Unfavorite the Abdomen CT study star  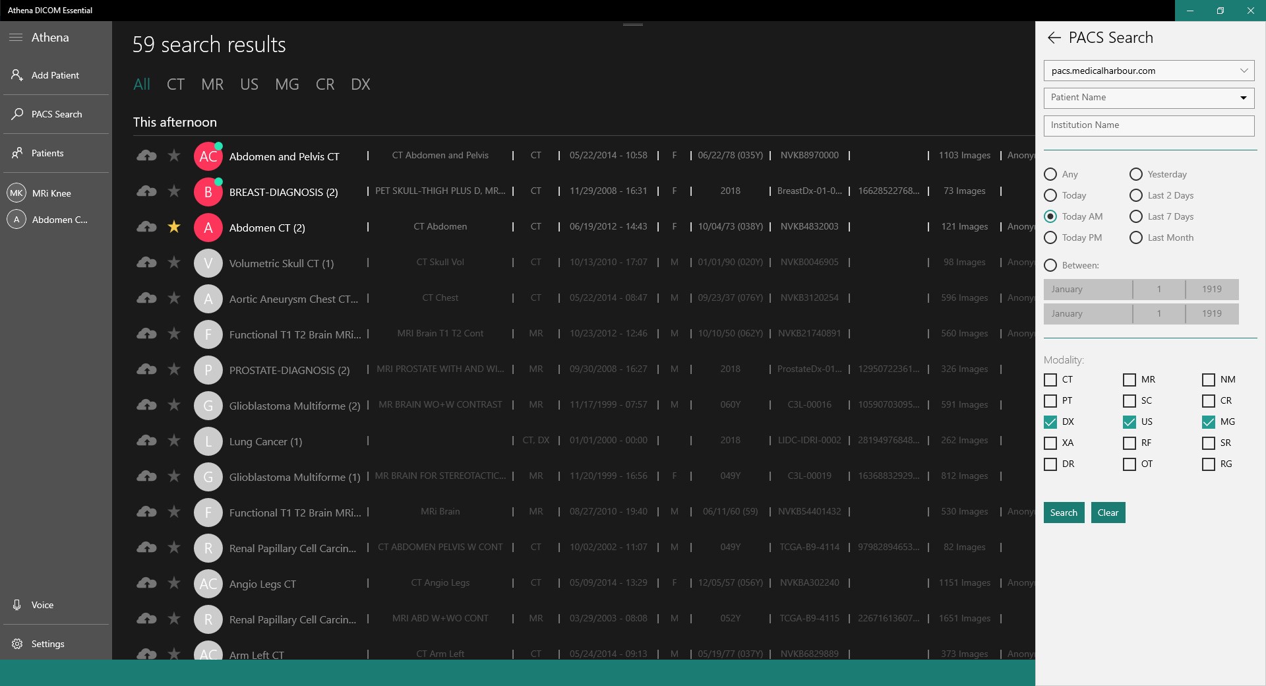[173, 227]
